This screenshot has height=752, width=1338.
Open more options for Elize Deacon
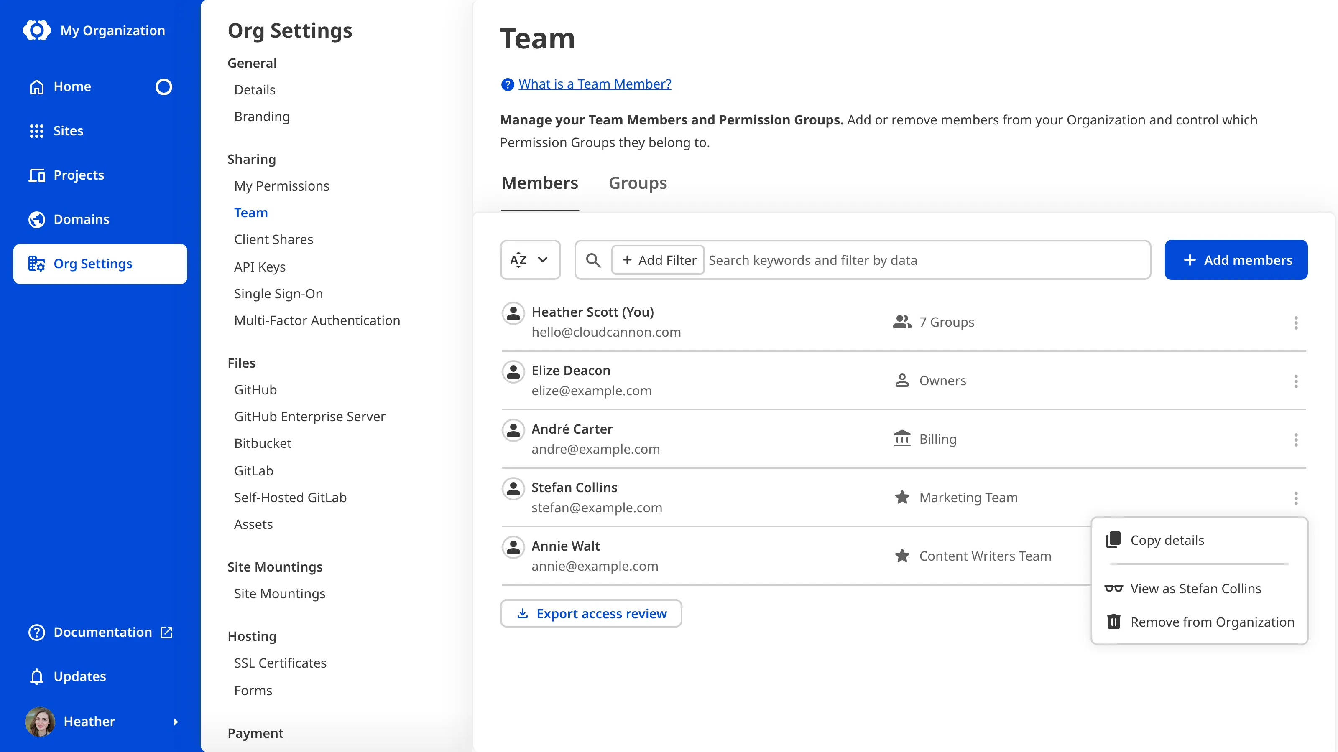pos(1295,381)
